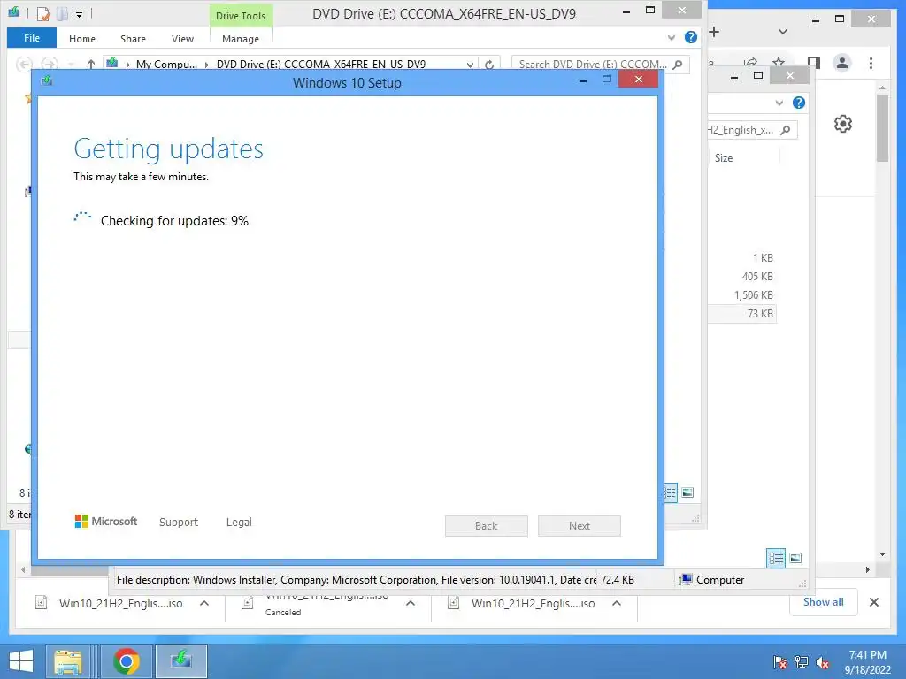This screenshot has width=906, height=679.
Task: Open muted volume tray icon
Action: pos(823,662)
